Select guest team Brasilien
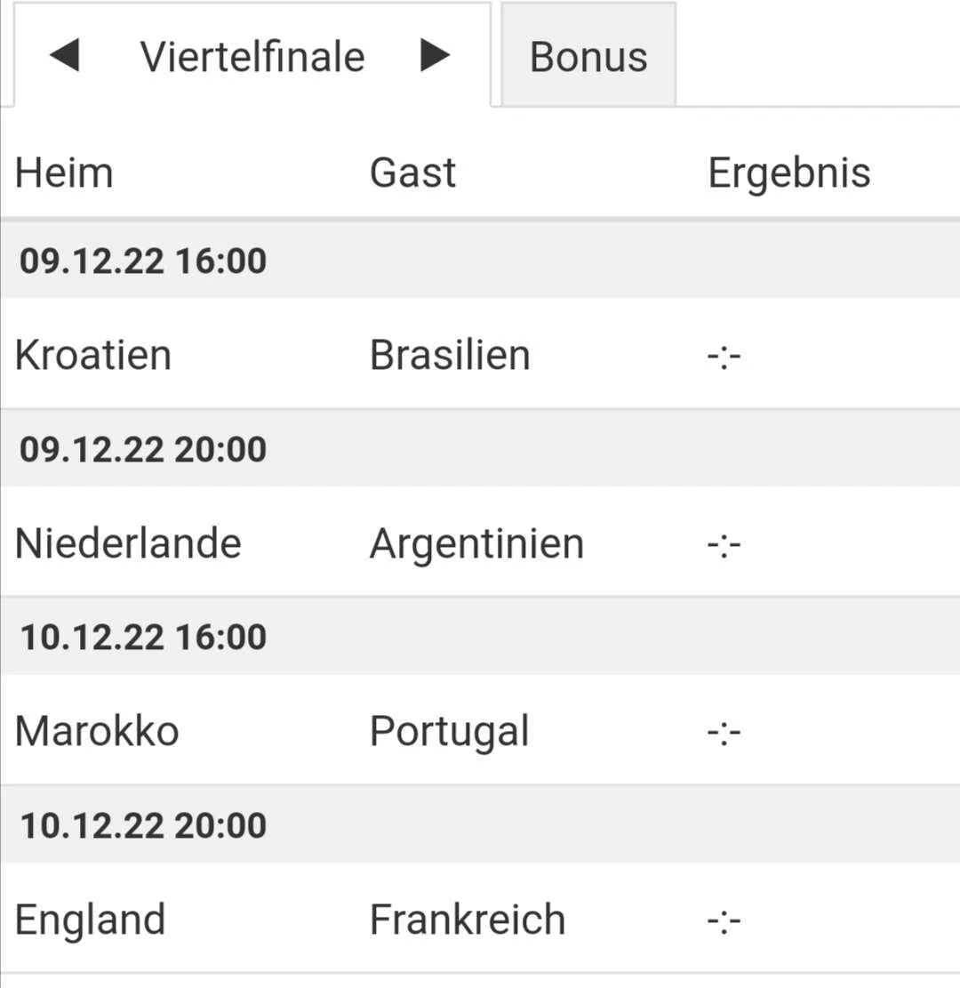The height and width of the screenshot is (988, 960). tap(450, 355)
